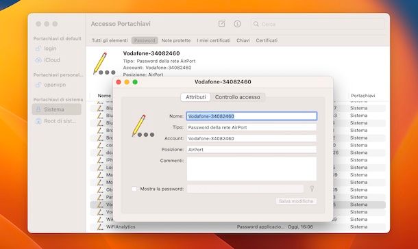Select the Chiavi filter
This screenshot has height=249, width=418.
point(243,40)
